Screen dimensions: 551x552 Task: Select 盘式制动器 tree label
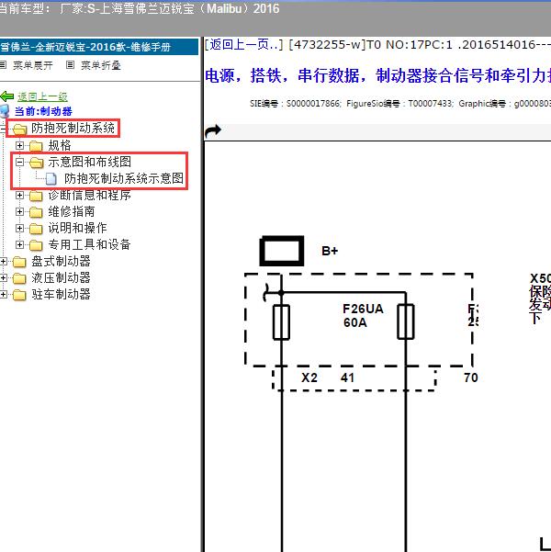tap(61, 261)
